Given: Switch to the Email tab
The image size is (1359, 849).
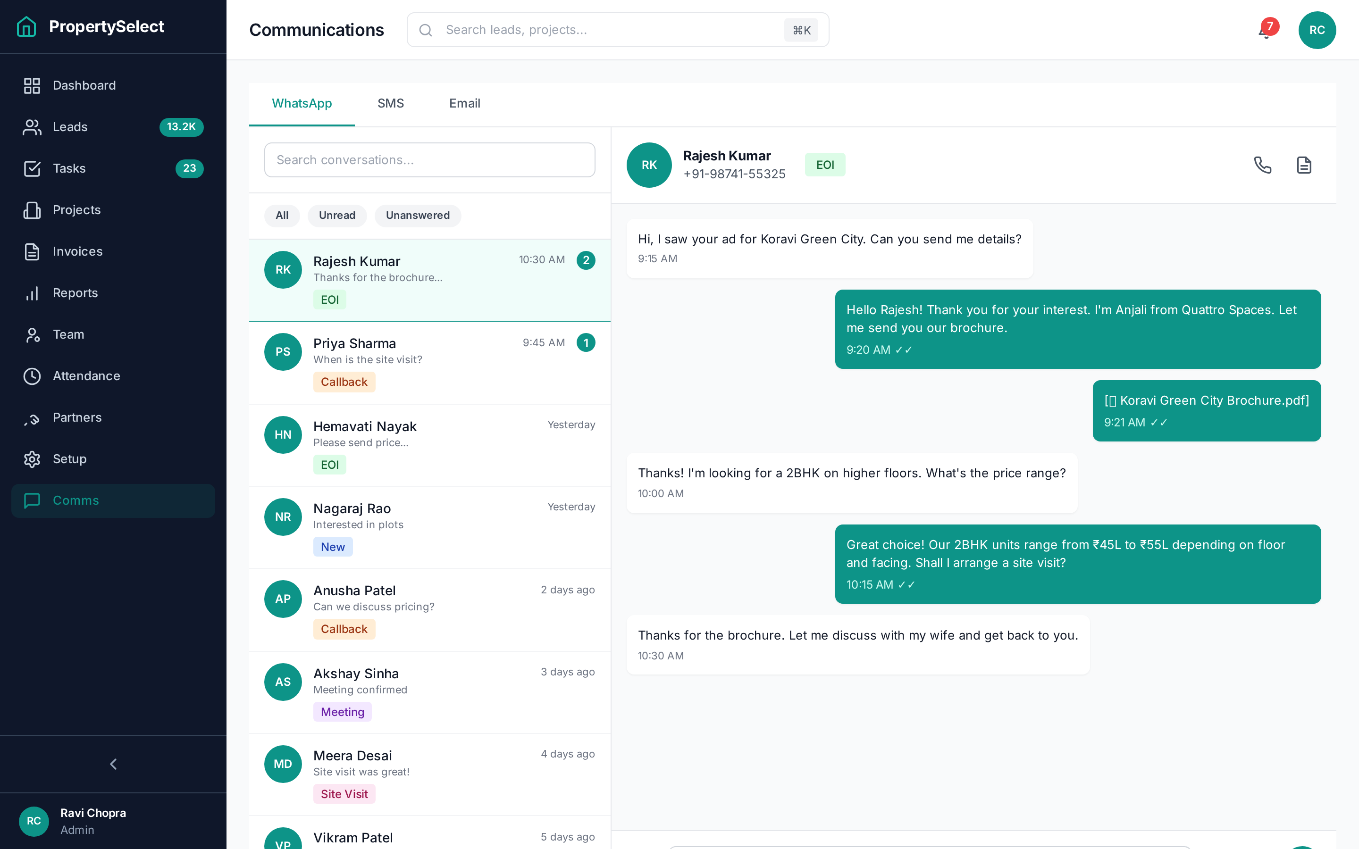Looking at the screenshot, I should click(464, 104).
